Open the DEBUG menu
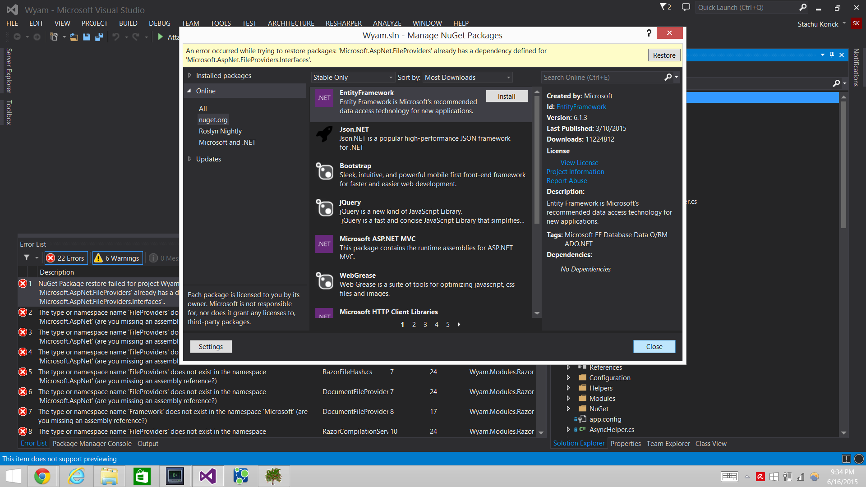Viewport: 866px width, 487px height. (x=160, y=23)
